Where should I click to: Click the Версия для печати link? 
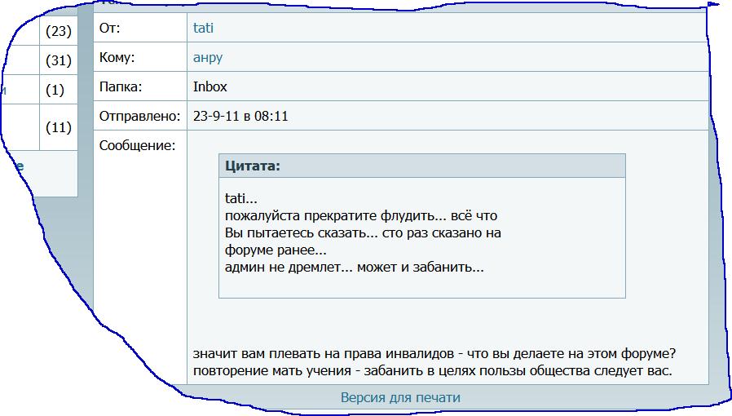(400, 398)
